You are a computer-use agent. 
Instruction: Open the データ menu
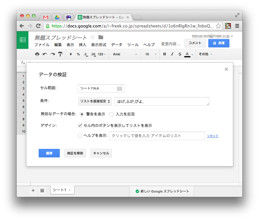116,44
